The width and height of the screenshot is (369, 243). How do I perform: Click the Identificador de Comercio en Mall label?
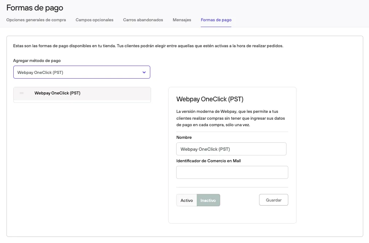(209, 161)
